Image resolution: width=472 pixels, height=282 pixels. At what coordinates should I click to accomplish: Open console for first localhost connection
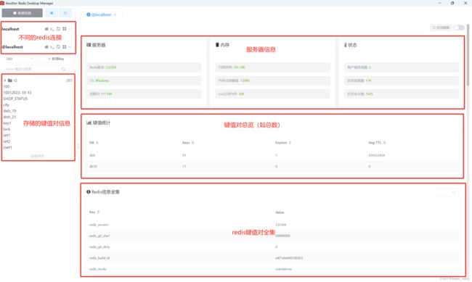(52, 29)
